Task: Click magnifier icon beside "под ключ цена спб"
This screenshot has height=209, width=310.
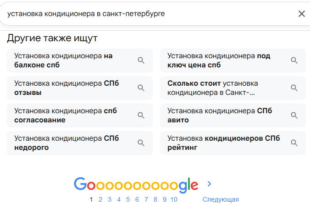Action: (x=294, y=60)
